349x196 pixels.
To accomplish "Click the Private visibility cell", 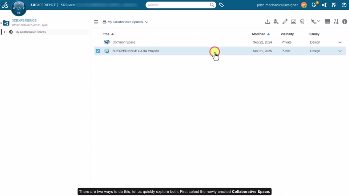I will [x=286, y=42].
